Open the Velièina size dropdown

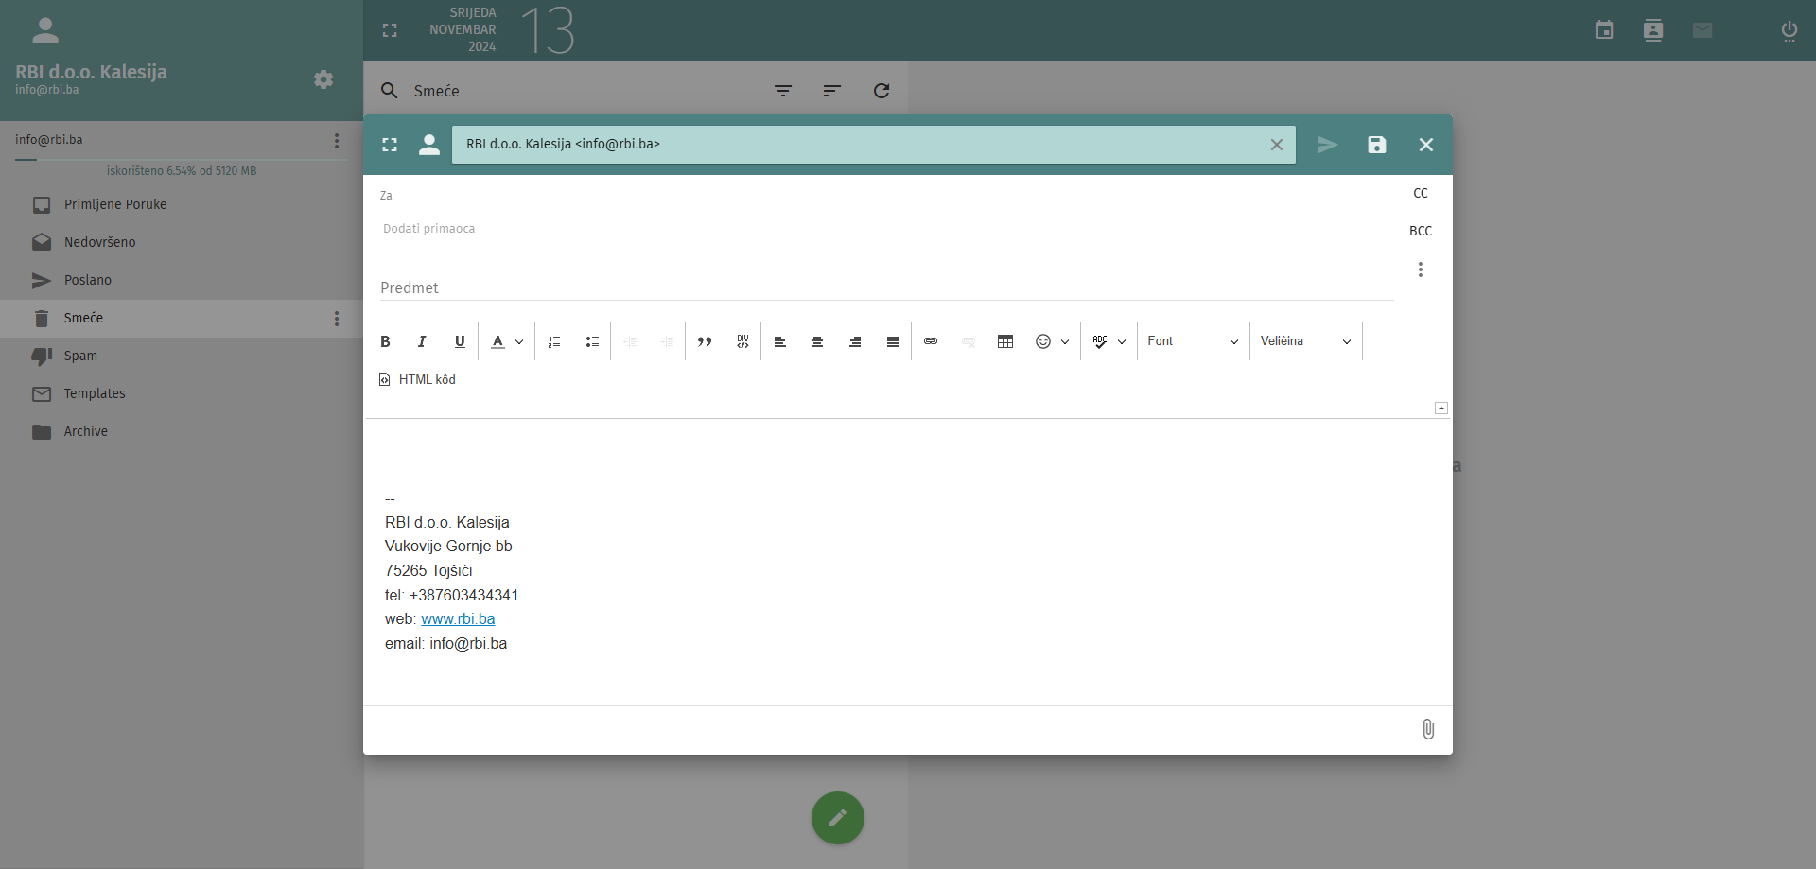pyautogui.click(x=1305, y=341)
